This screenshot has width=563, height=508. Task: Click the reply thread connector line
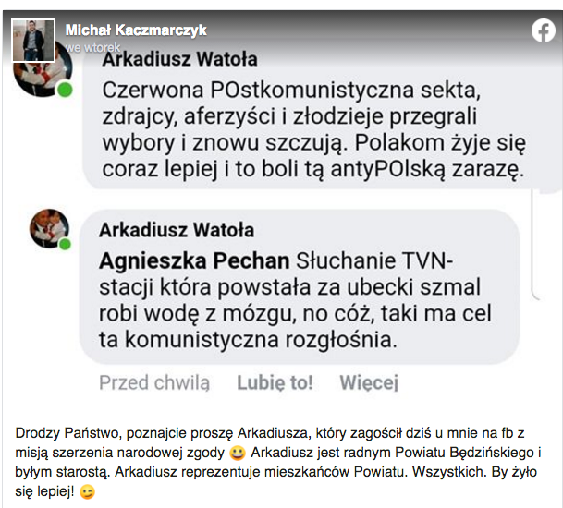tap(534, 245)
